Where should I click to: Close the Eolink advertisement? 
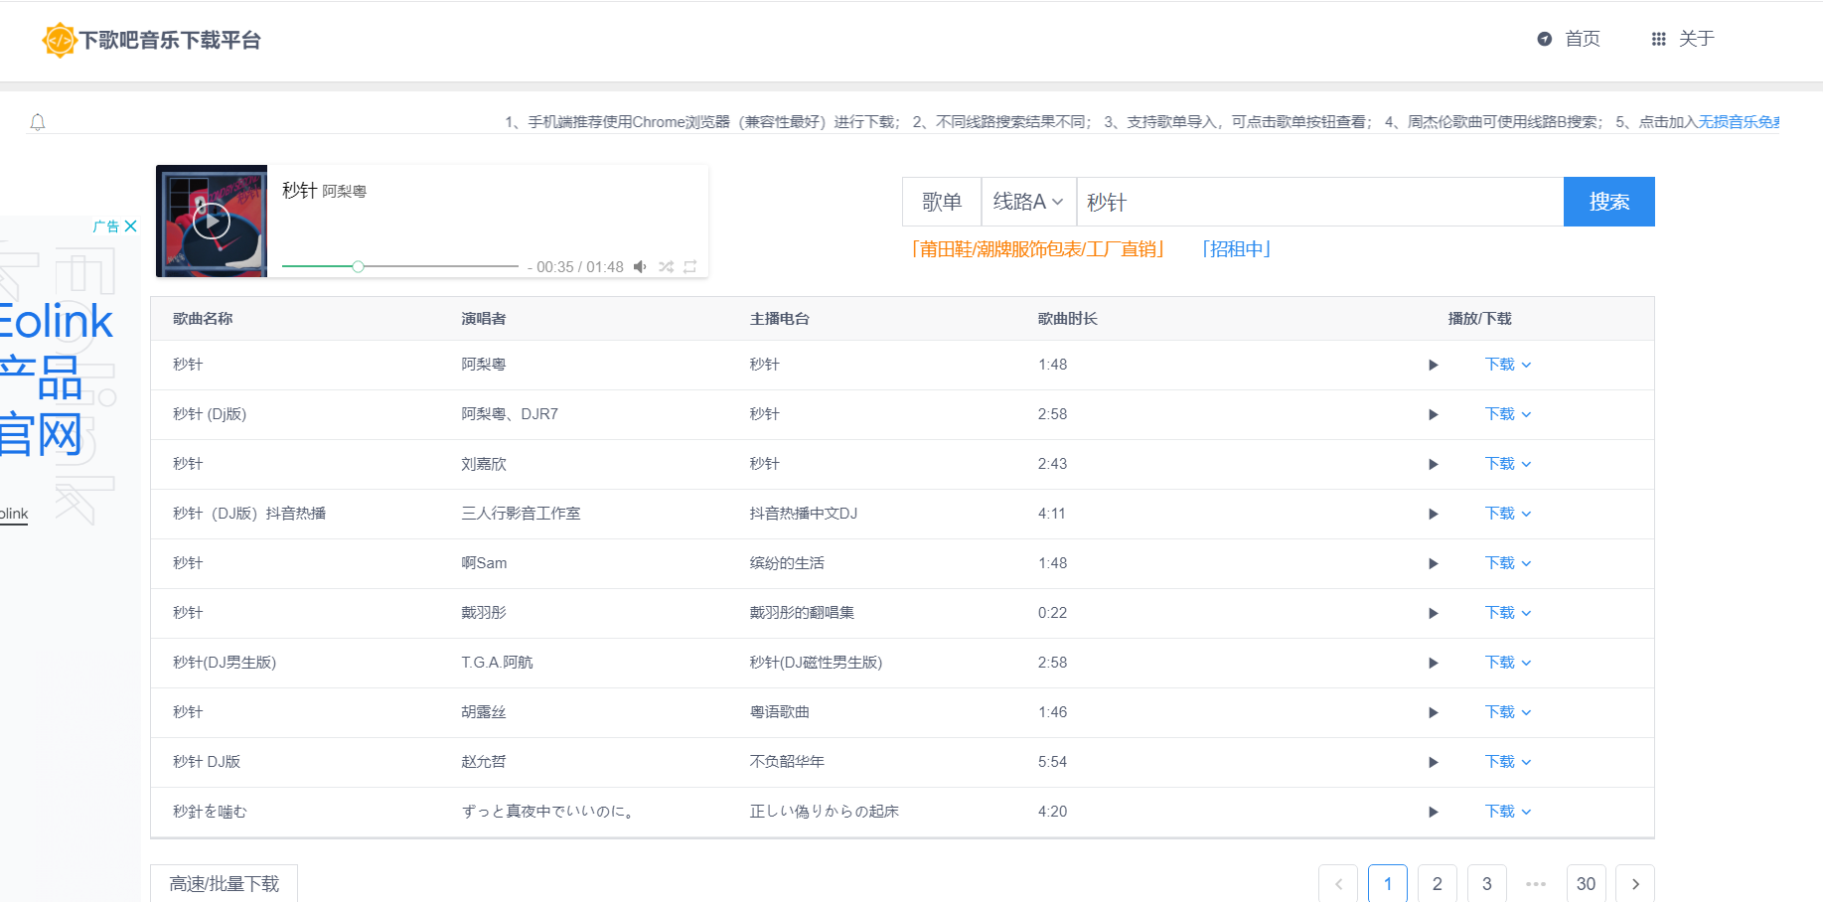[x=130, y=226]
